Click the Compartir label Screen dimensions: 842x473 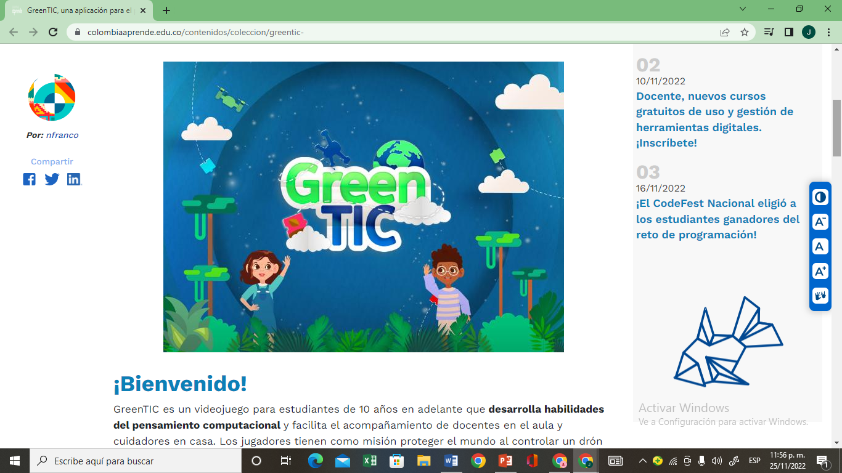[x=52, y=161]
